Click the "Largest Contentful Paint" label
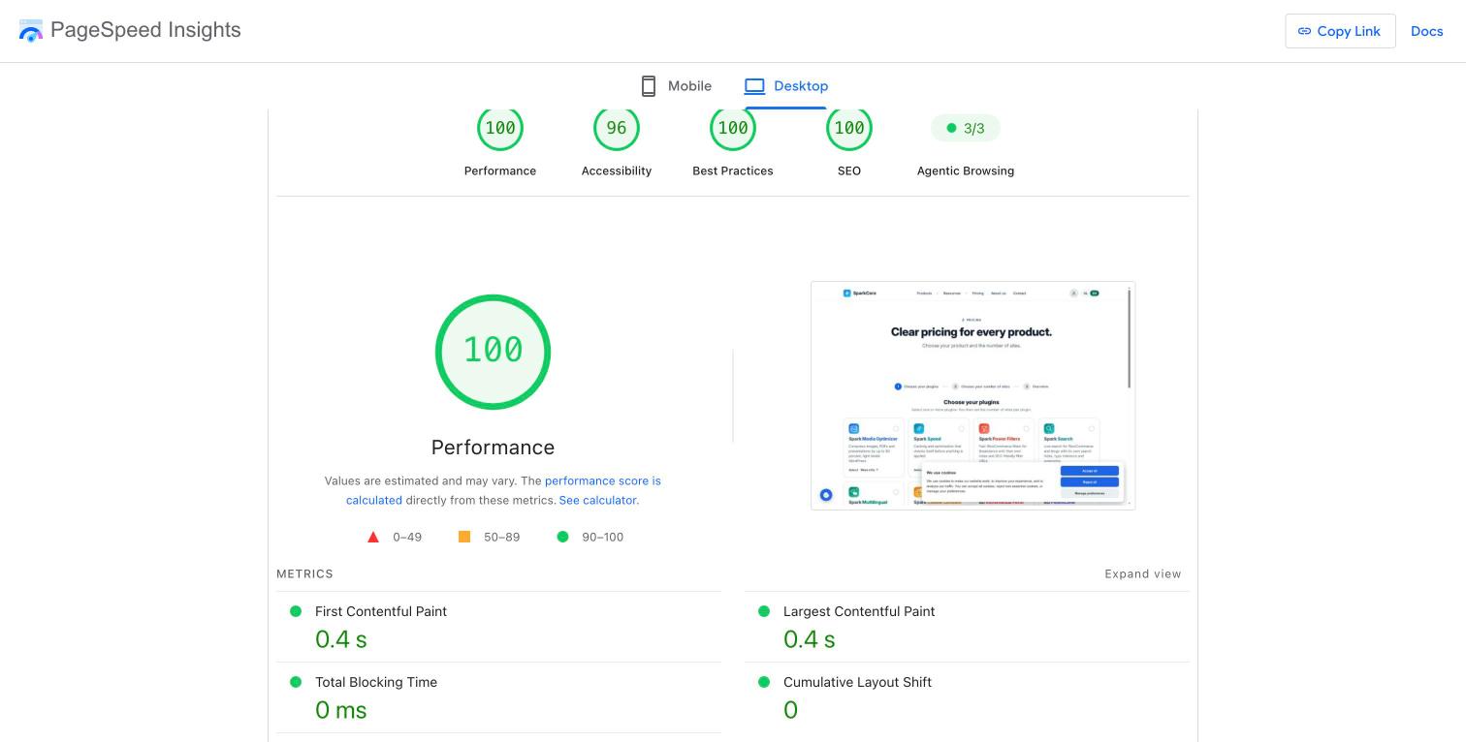This screenshot has height=742, width=1466. coord(859,611)
